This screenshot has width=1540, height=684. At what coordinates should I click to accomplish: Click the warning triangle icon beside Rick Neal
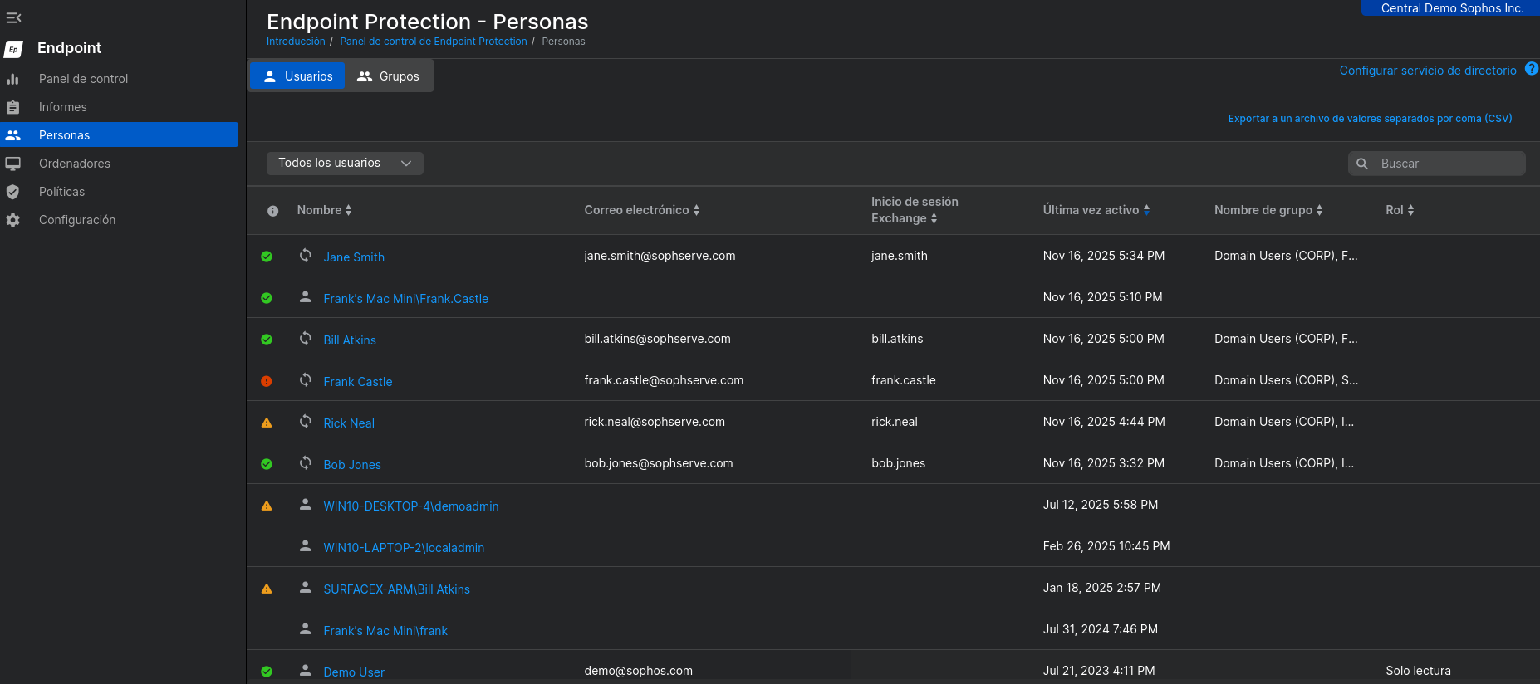(x=267, y=423)
